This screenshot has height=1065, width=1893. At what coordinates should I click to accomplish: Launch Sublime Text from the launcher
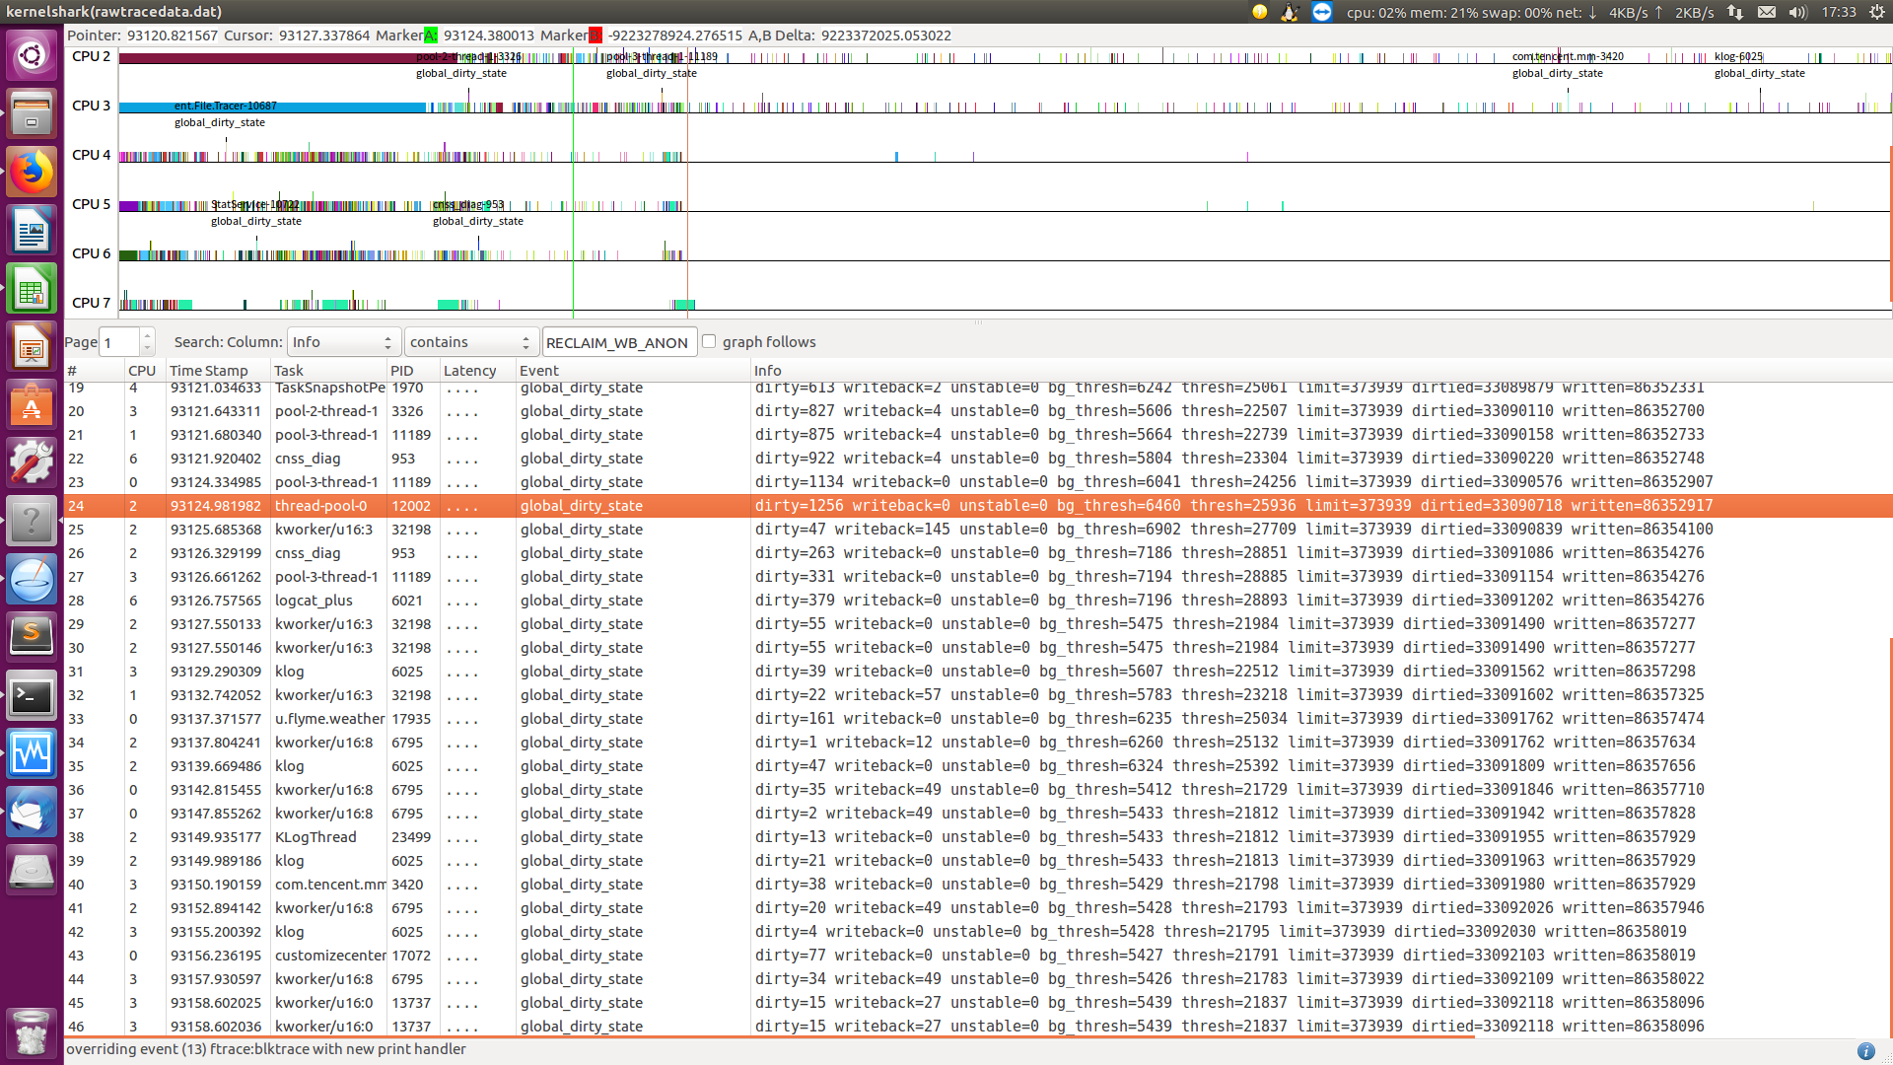32,636
